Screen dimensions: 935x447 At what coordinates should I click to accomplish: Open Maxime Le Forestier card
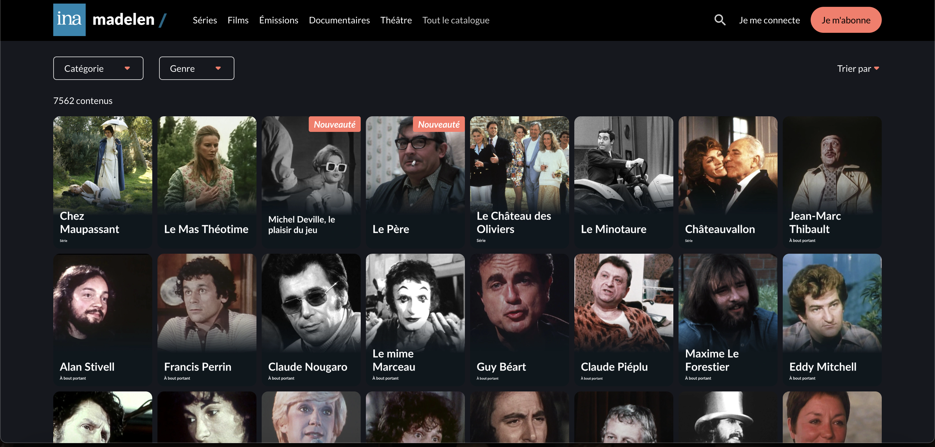tap(728, 320)
